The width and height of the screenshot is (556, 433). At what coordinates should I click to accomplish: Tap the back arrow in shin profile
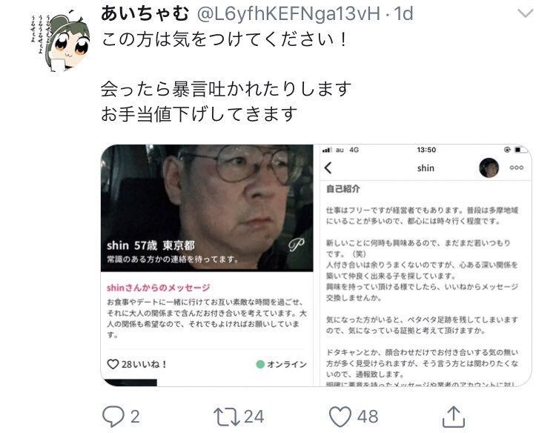tap(328, 168)
